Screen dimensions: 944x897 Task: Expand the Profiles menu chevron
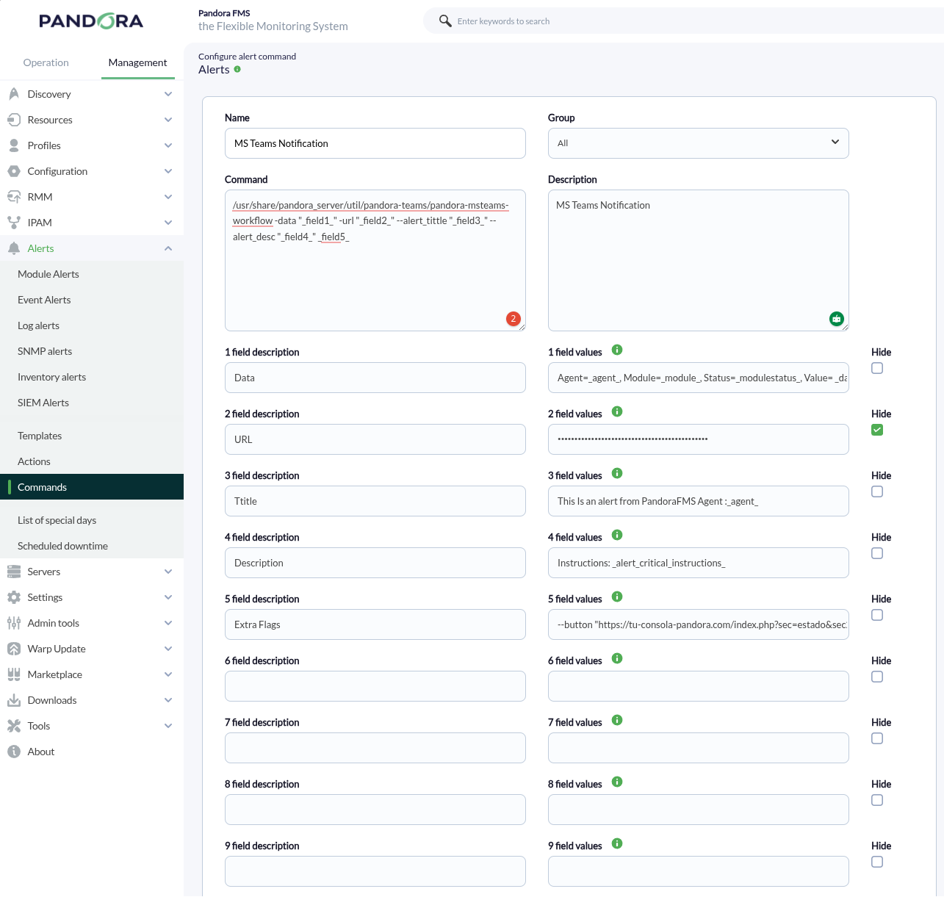pos(168,145)
